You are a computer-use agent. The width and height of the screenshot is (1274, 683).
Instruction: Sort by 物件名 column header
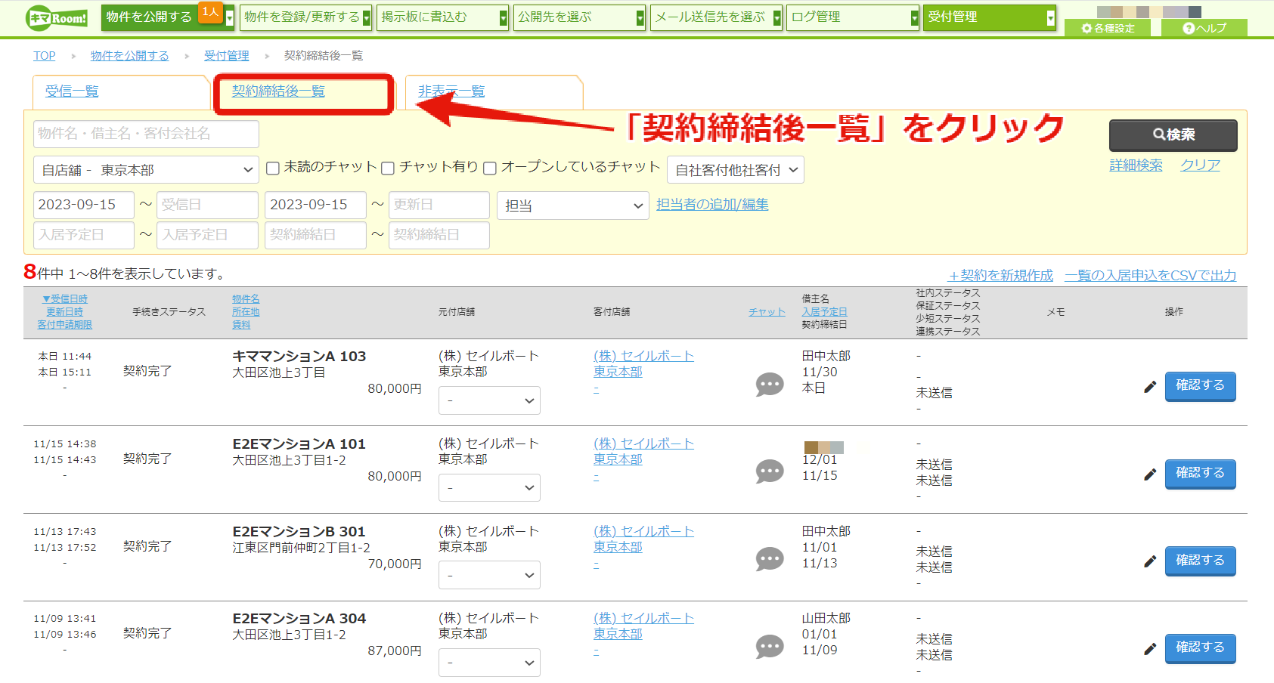[x=246, y=299]
